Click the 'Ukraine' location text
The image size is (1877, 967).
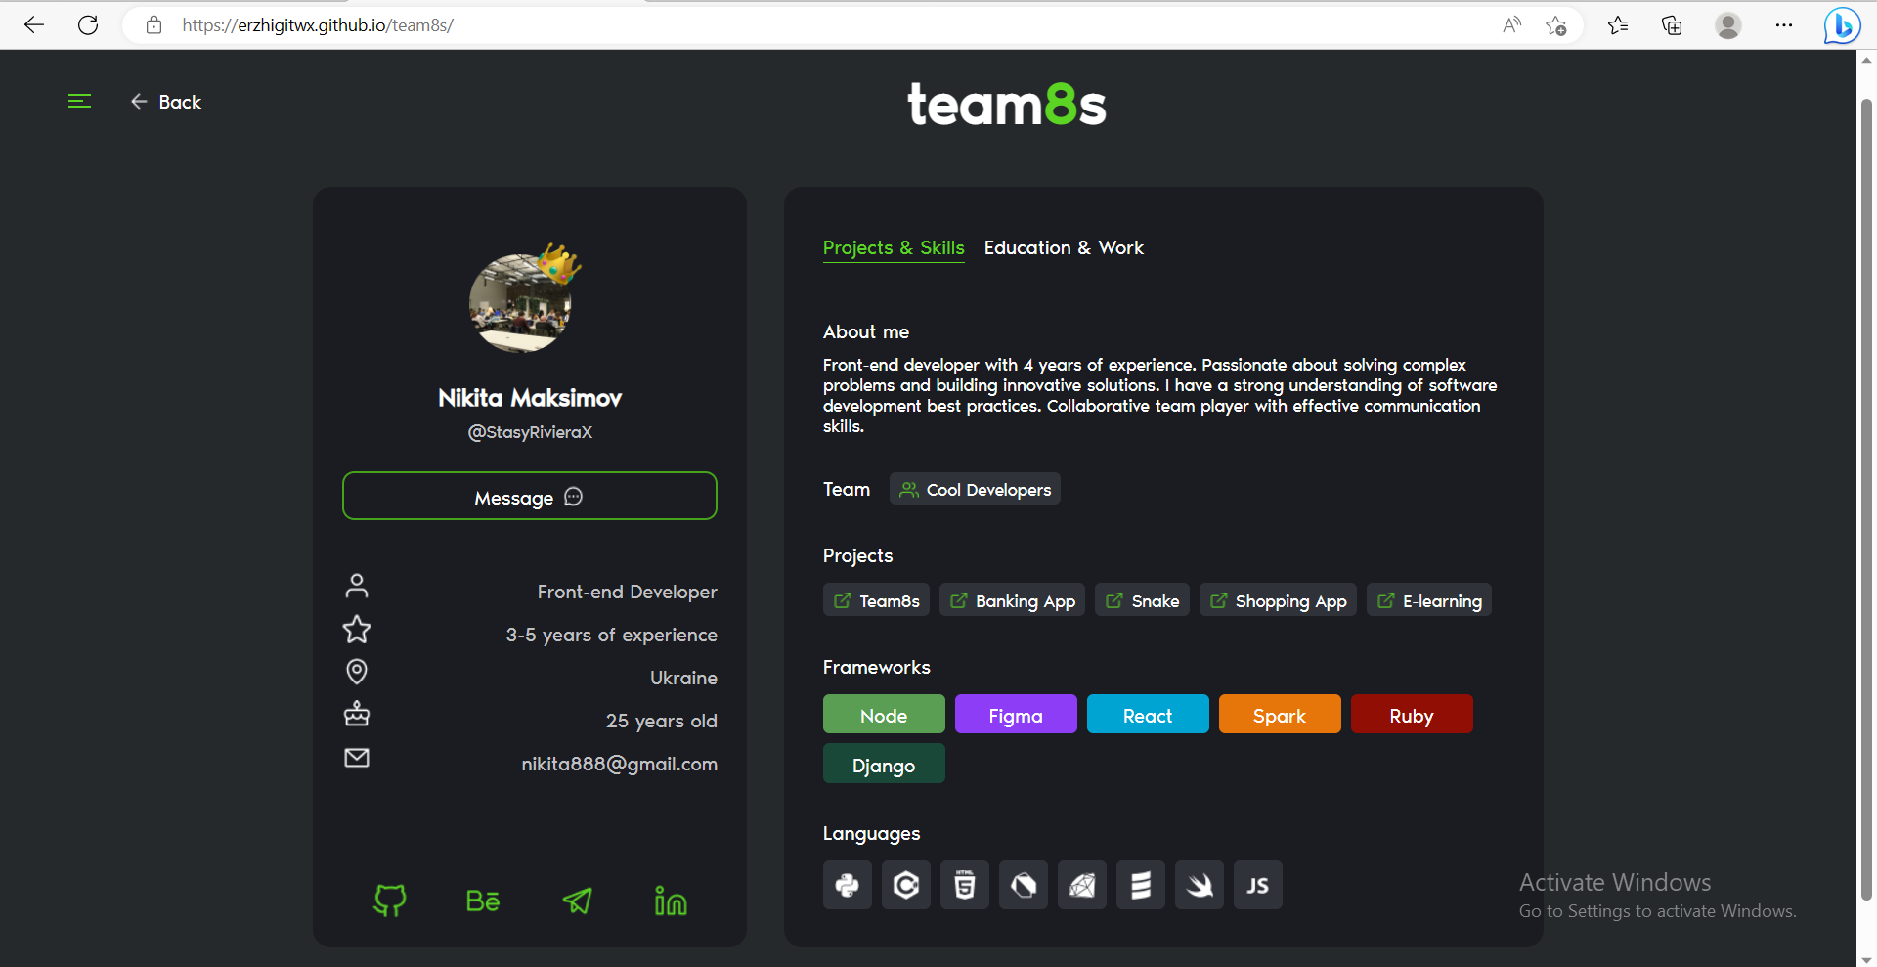[x=683, y=678]
